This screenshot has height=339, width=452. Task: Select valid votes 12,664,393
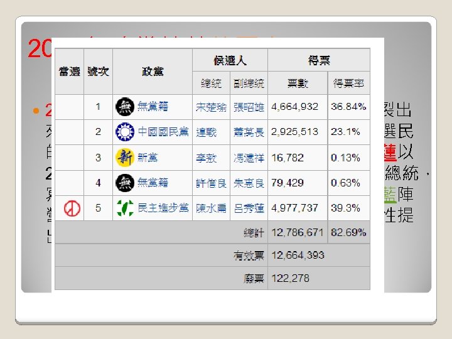[298, 256]
